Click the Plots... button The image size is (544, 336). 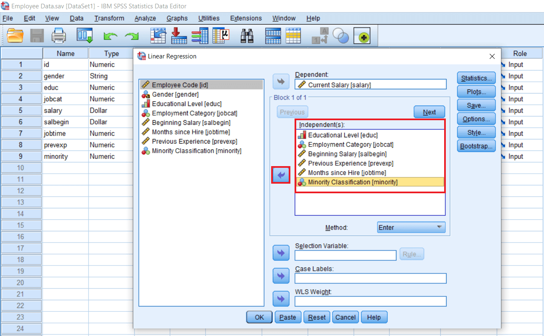(476, 92)
